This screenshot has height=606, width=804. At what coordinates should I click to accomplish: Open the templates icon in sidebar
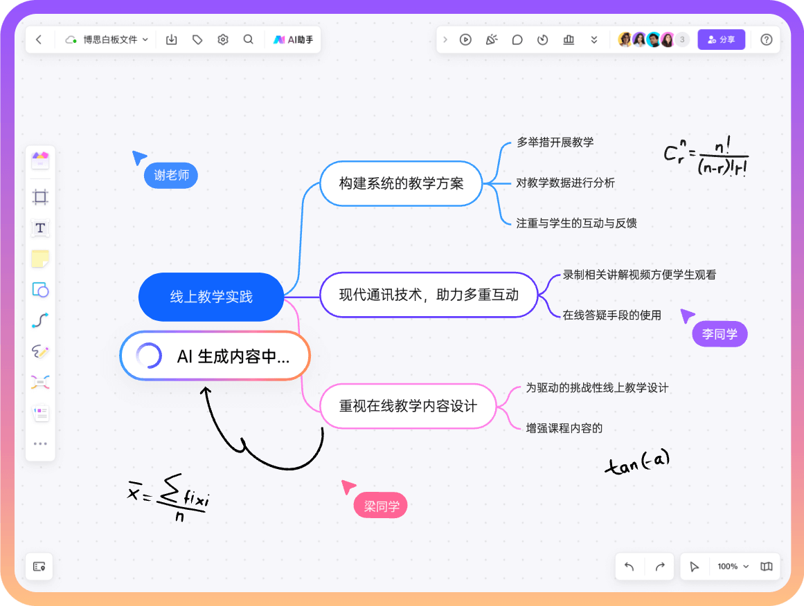(x=40, y=160)
